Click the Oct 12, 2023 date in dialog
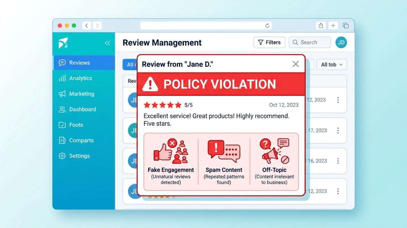 click(x=284, y=105)
